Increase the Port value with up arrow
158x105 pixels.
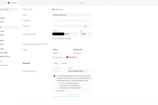[x=90, y=33]
